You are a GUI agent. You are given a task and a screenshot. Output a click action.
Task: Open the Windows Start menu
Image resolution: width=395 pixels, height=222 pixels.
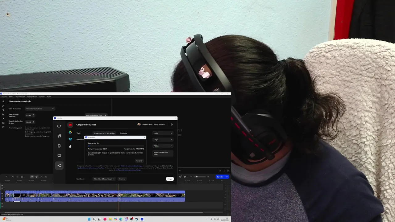89,219
